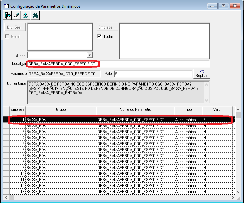The width and height of the screenshot is (244, 203).
Task: Click the Parametro read-only field
Action: pos(64,74)
